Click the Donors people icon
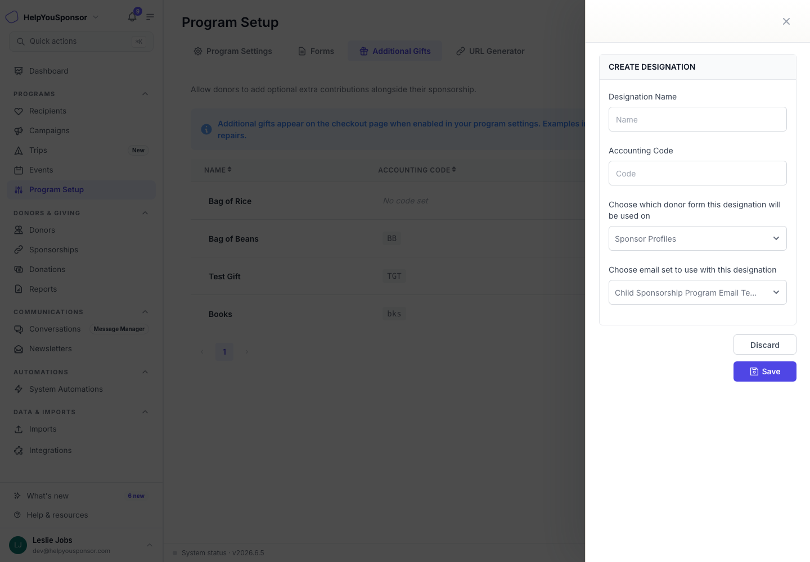This screenshot has width=810, height=562. point(19,230)
